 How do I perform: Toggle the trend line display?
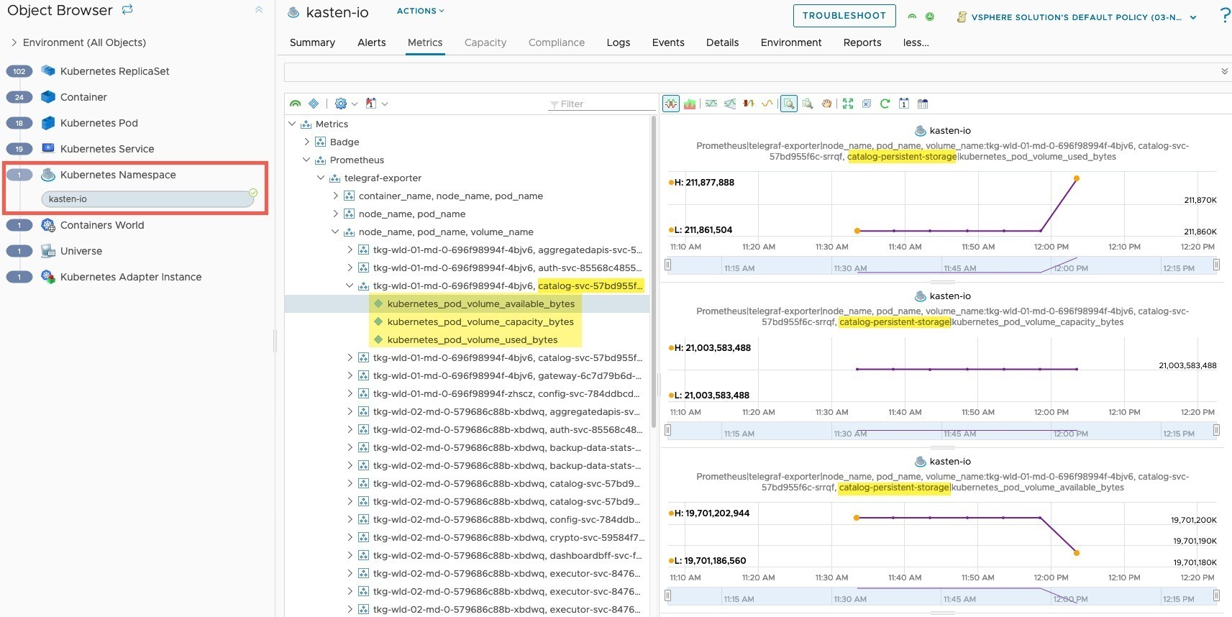(767, 104)
